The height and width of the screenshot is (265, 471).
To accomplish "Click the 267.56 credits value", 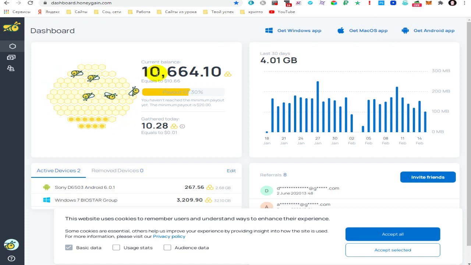I will pos(194,187).
